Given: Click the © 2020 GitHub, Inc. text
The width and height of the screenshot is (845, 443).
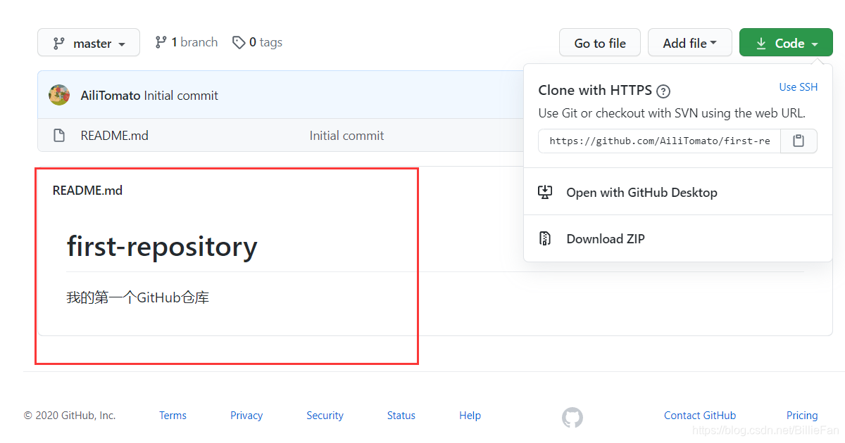Looking at the screenshot, I should tap(70, 416).
